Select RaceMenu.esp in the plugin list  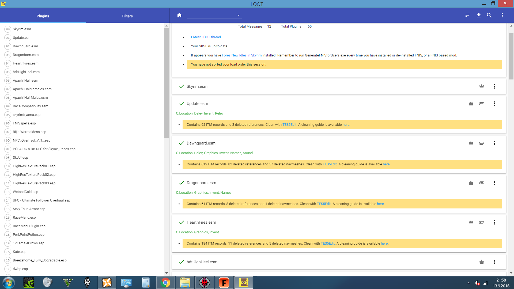click(x=82, y=218)
